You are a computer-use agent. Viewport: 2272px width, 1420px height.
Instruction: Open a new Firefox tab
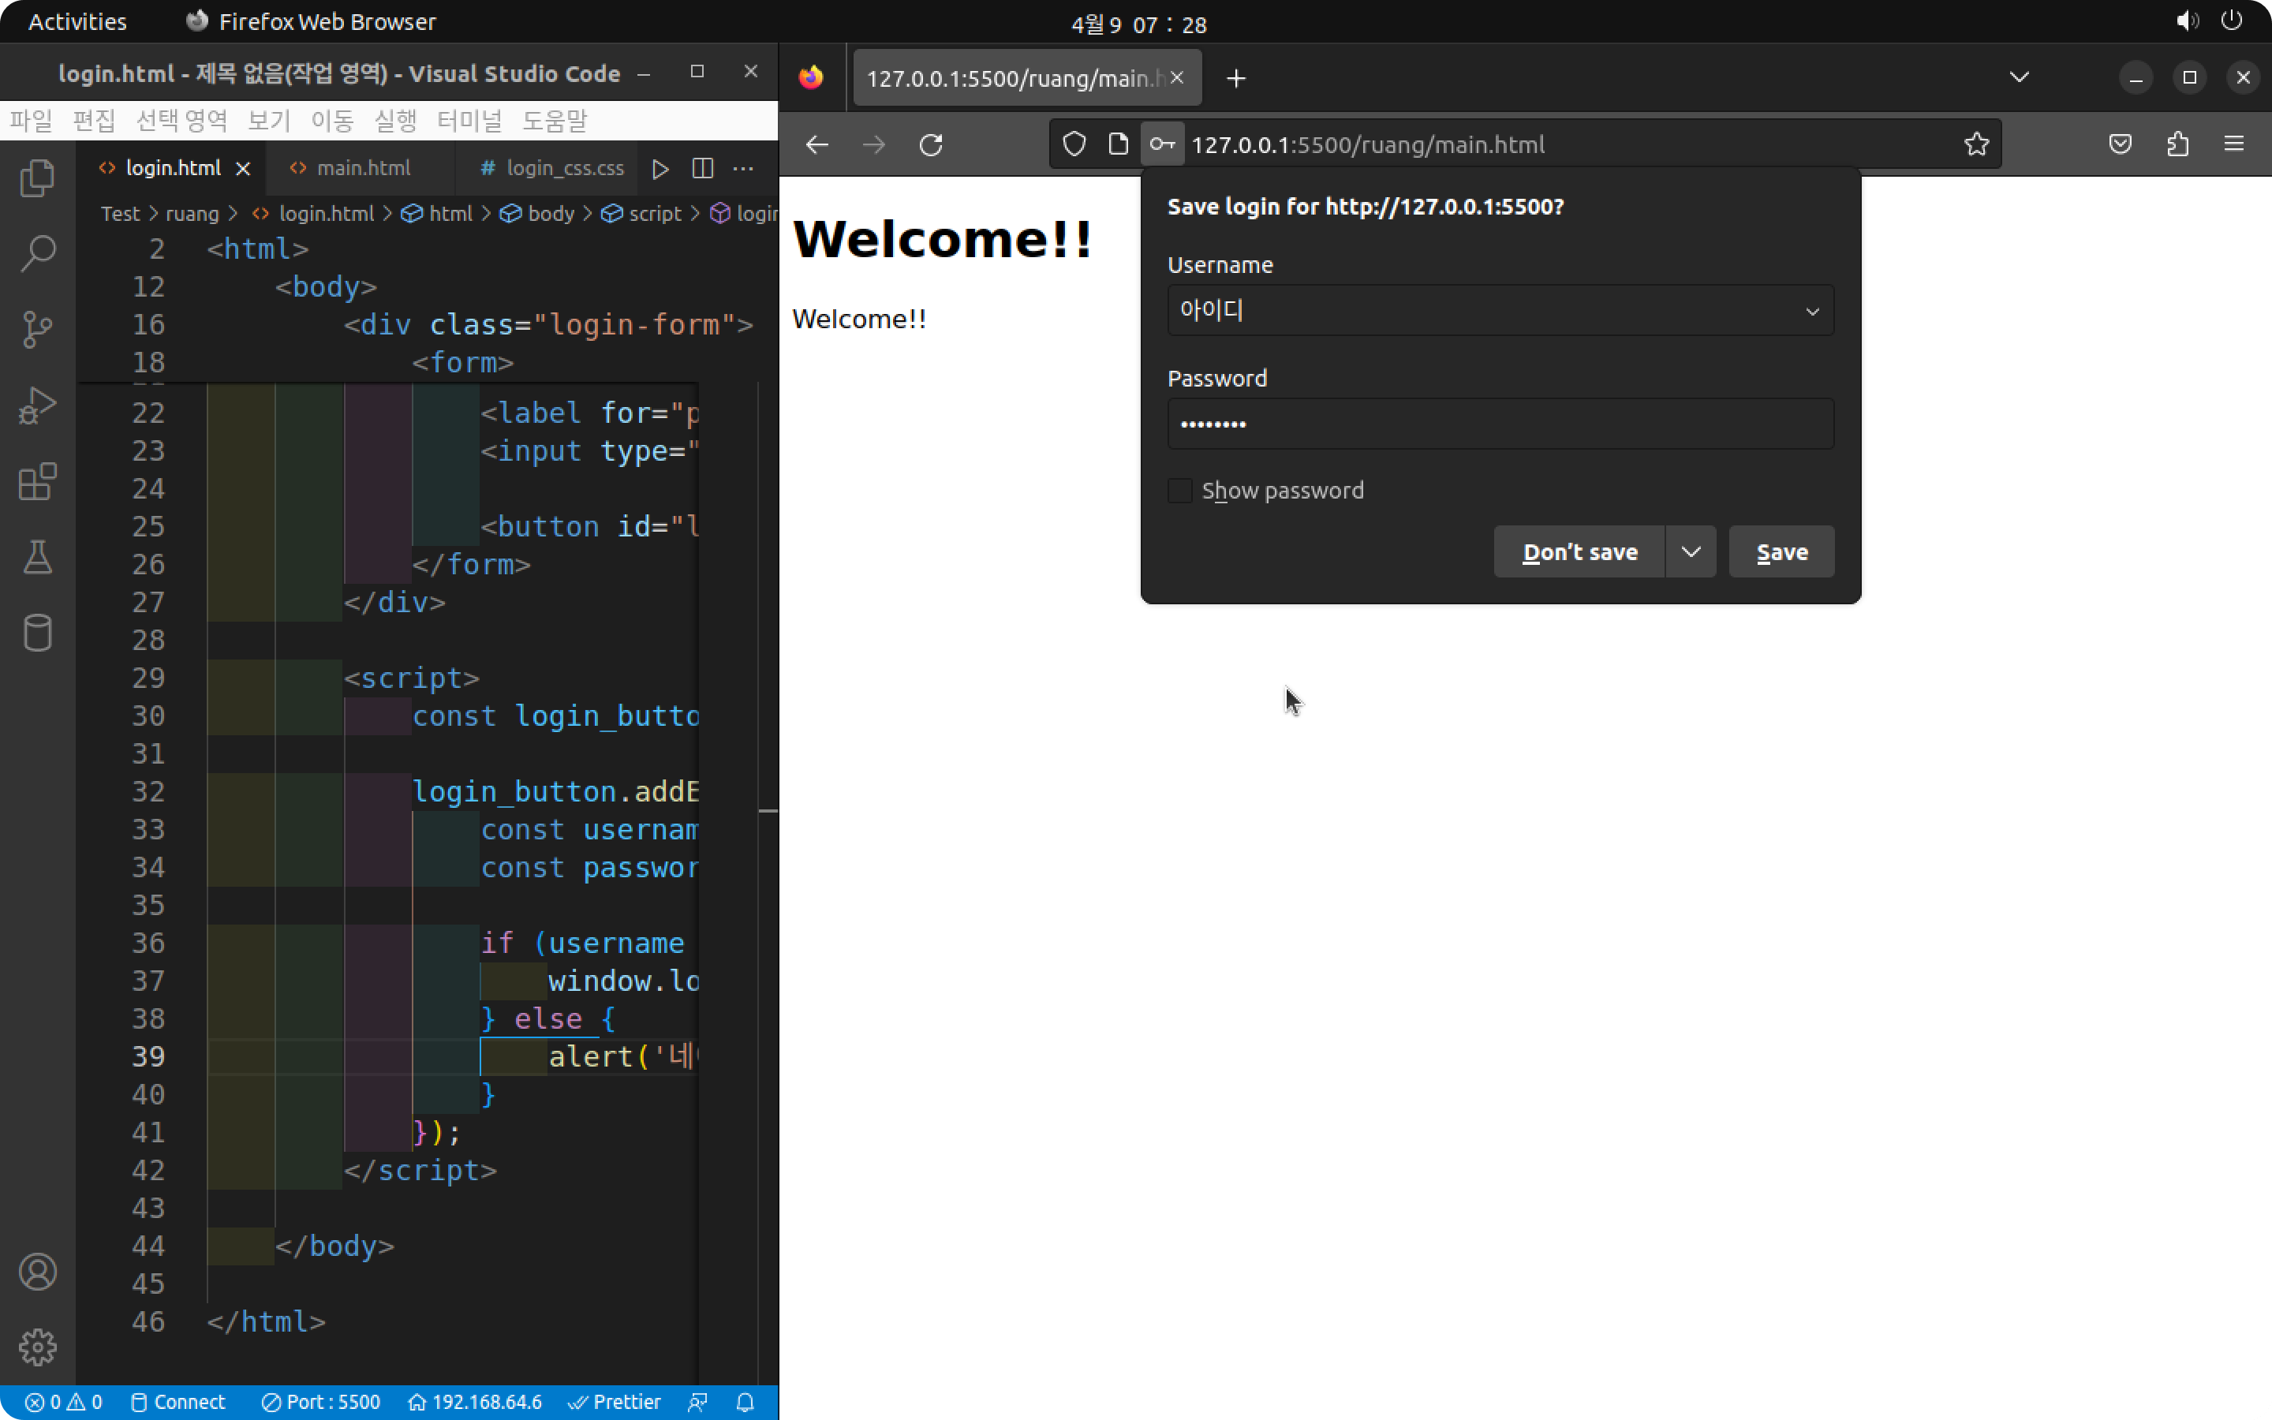[1235, 78]
